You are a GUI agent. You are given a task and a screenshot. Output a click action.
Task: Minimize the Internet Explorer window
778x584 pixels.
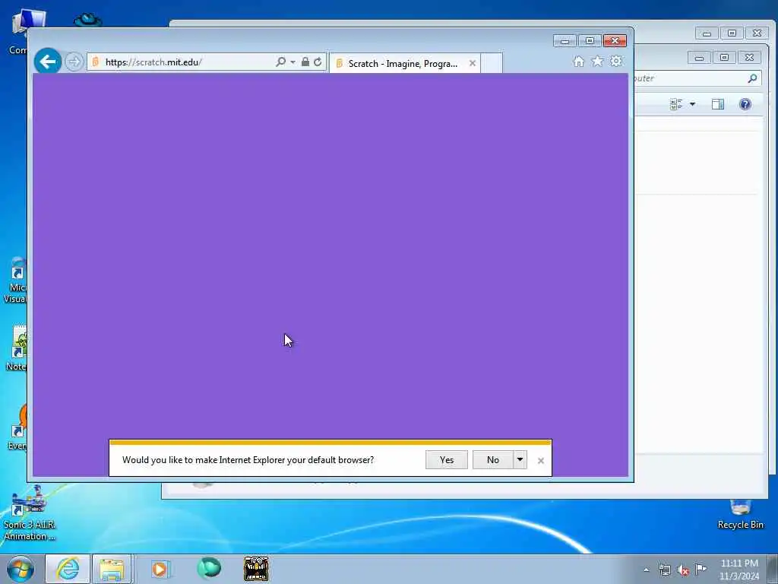[x=565, y=41]
